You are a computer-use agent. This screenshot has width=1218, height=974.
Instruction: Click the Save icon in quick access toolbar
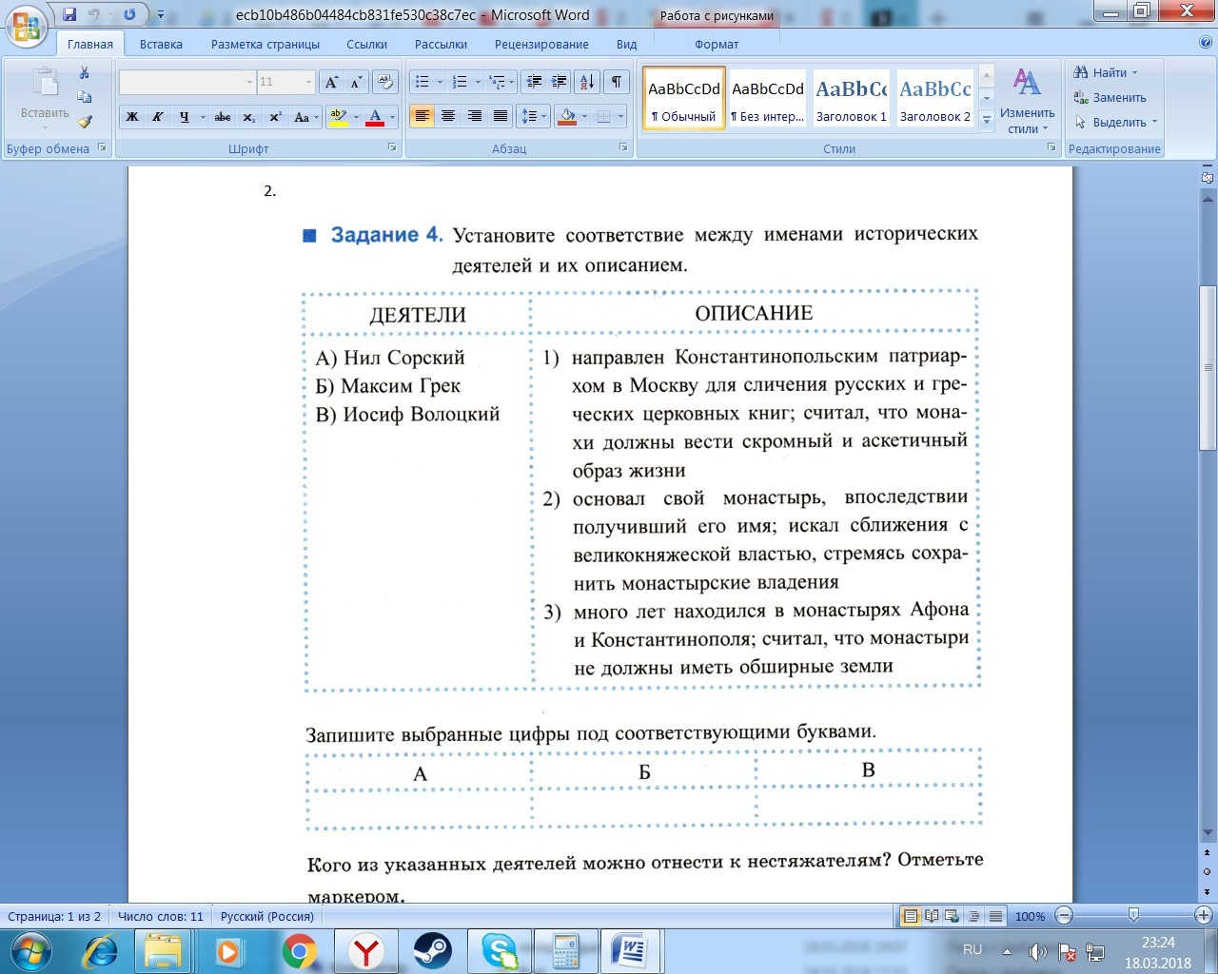tap(69, 15)
